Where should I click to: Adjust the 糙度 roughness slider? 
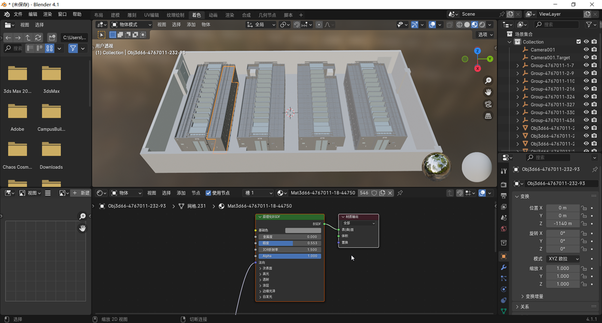pyautogui.click(x=289, y=243)
